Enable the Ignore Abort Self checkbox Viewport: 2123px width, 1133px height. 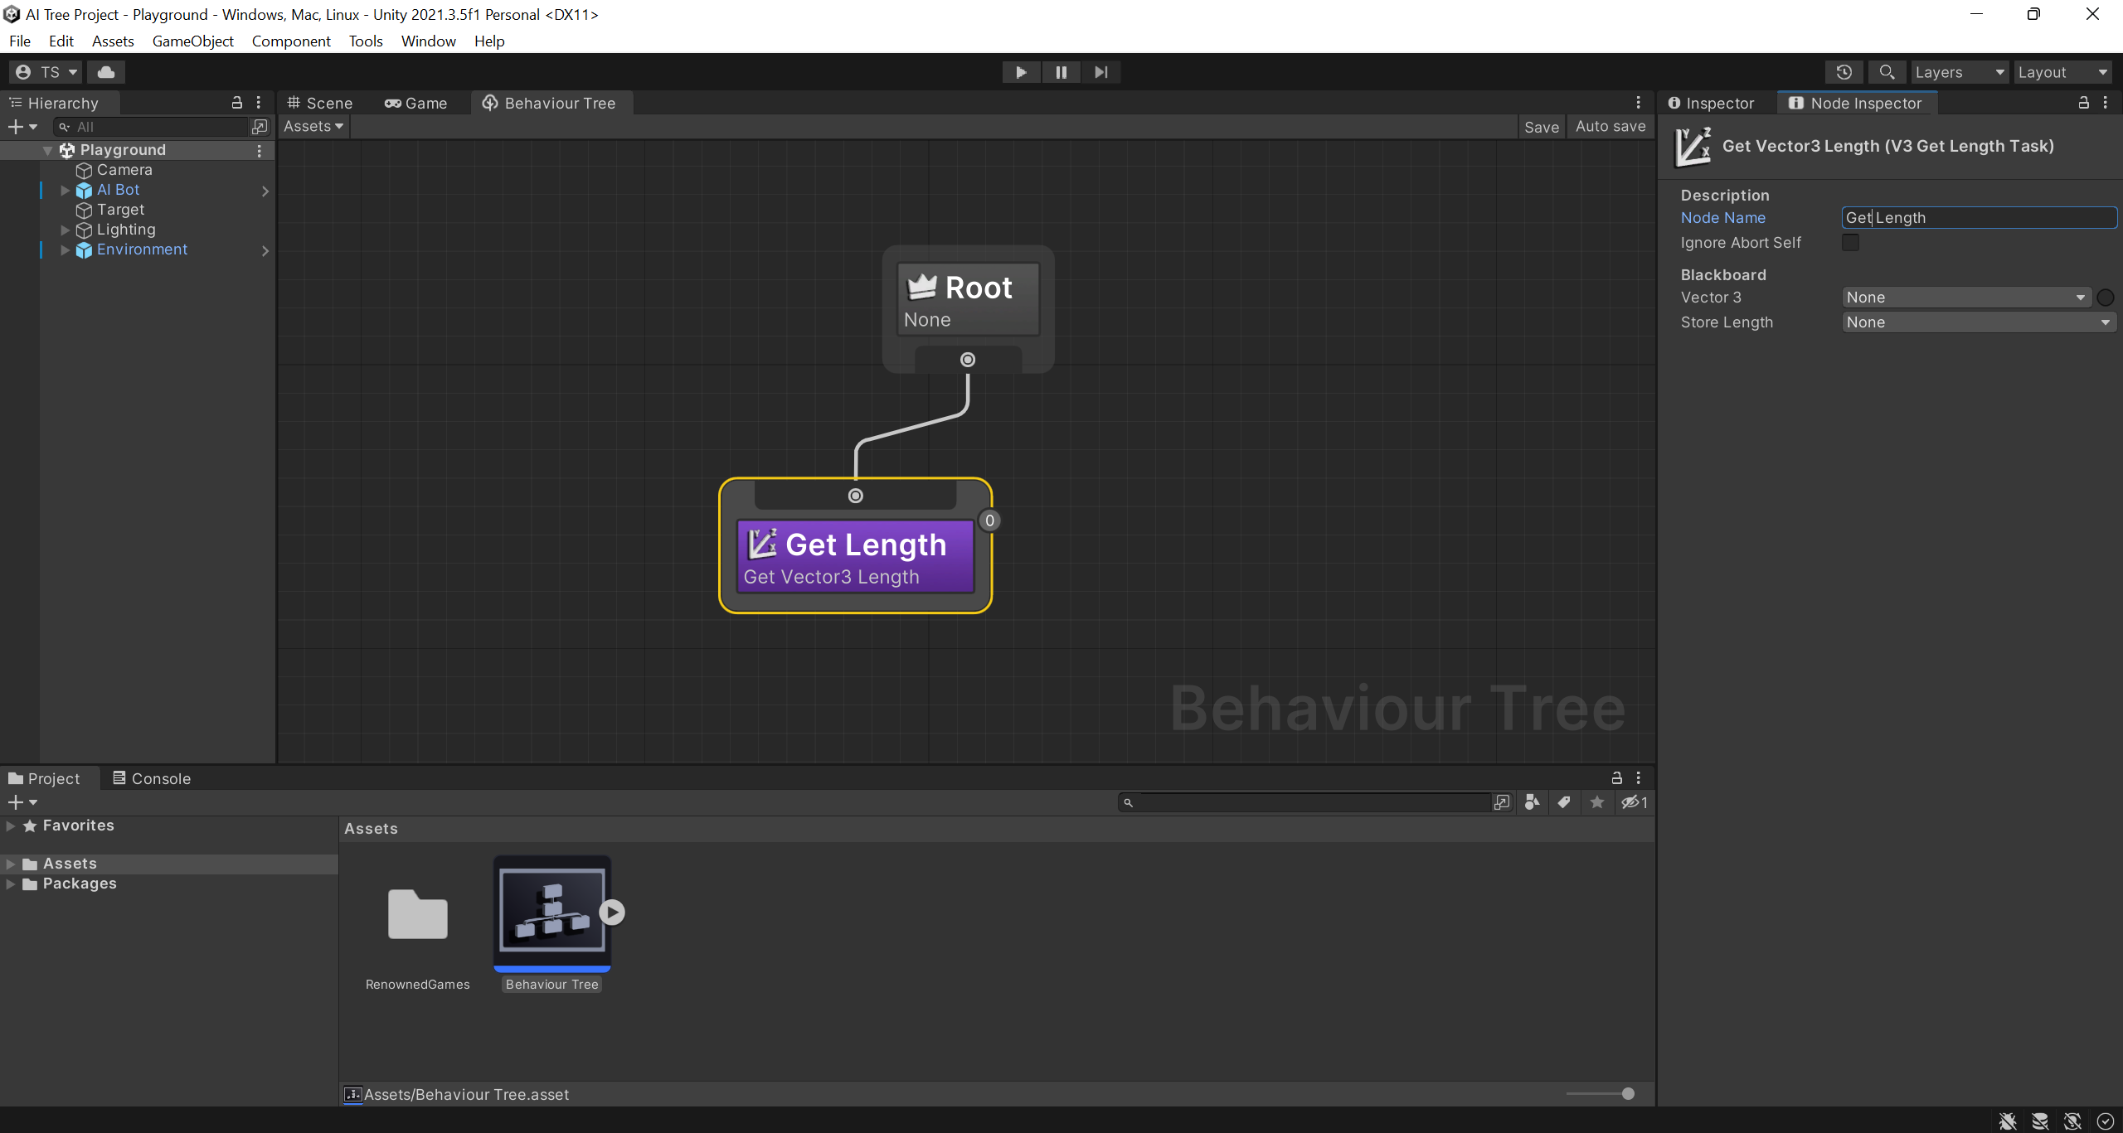(x=1850, y=243)
